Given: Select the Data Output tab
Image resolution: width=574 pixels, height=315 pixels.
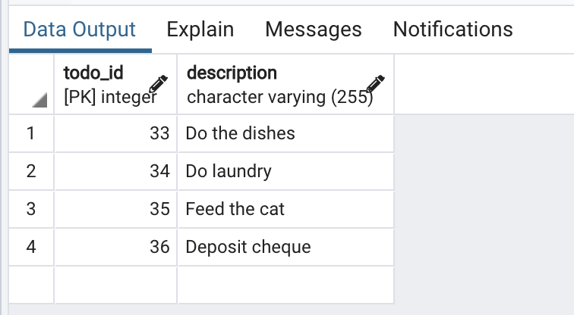Looking at the screenshot, I should pyautogui.click(x=80, y=30).
